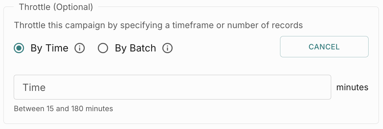Click the info icon beside By Batch
The image size is (383, 129).
167,48
